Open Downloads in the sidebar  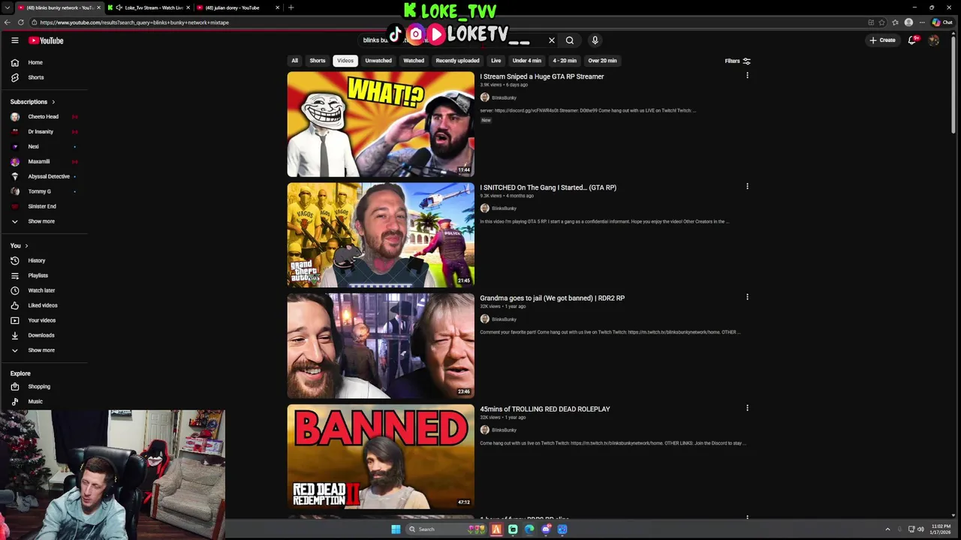(x=44, y=335)
